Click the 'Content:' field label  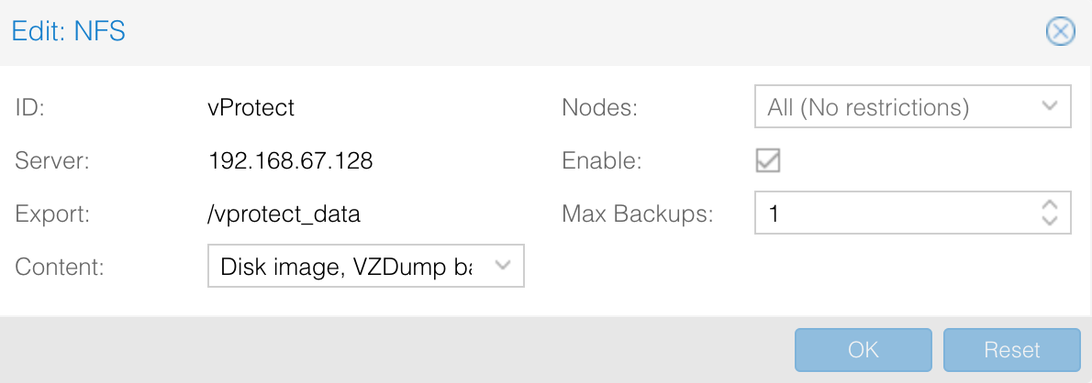[60, 267]
